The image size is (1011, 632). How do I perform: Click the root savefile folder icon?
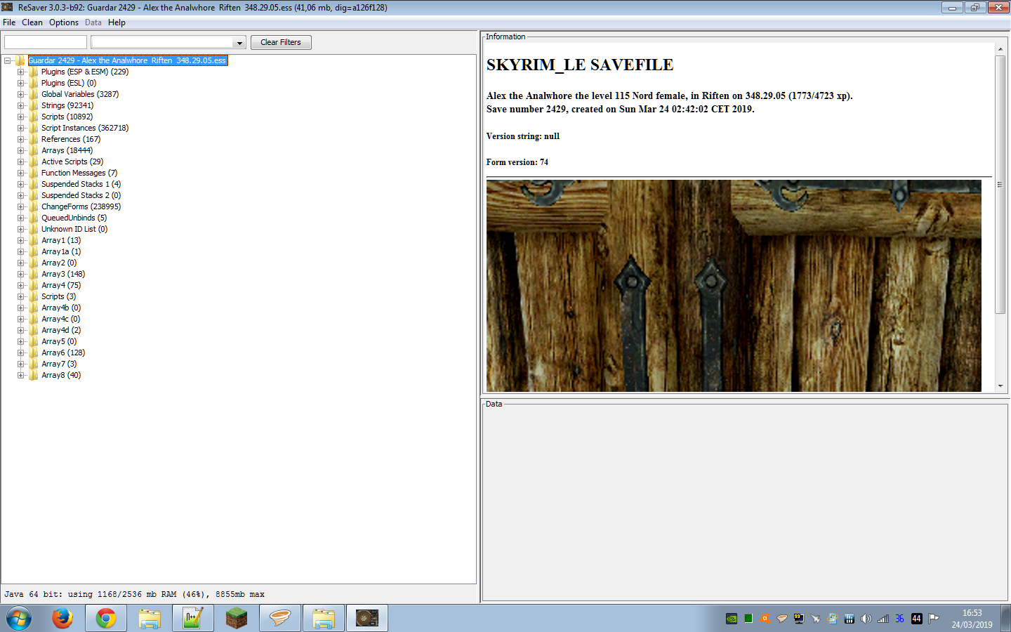20,60
